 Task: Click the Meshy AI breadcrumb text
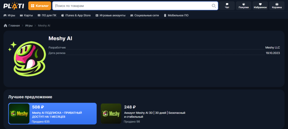click(x=44, y=25)
